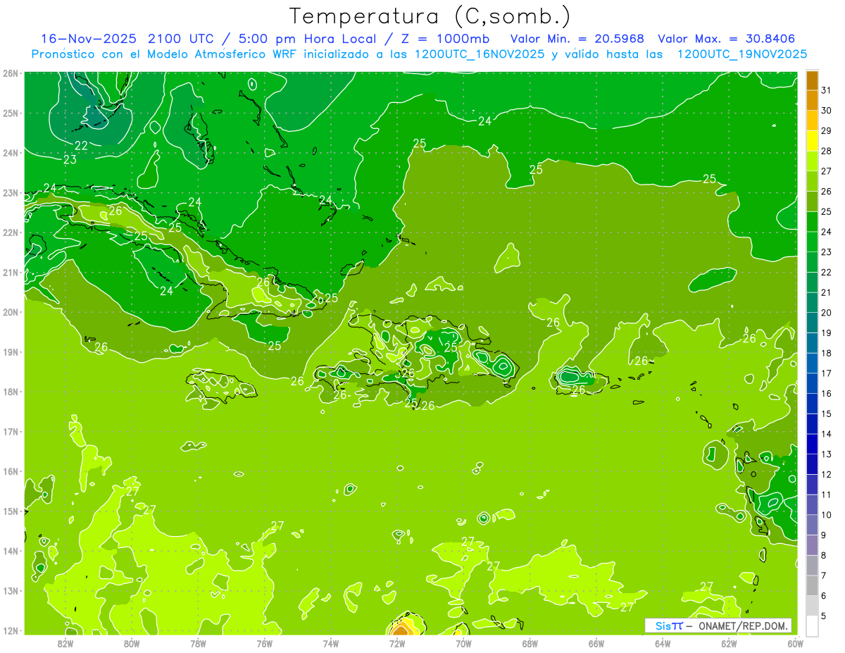Click the 64W longitude axis label
The width and height of the screenshot is (845, 653).
663,643
